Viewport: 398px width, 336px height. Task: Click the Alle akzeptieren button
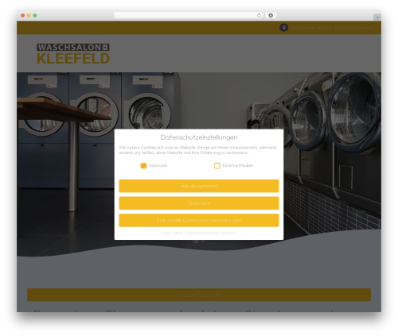coord(199,186)
